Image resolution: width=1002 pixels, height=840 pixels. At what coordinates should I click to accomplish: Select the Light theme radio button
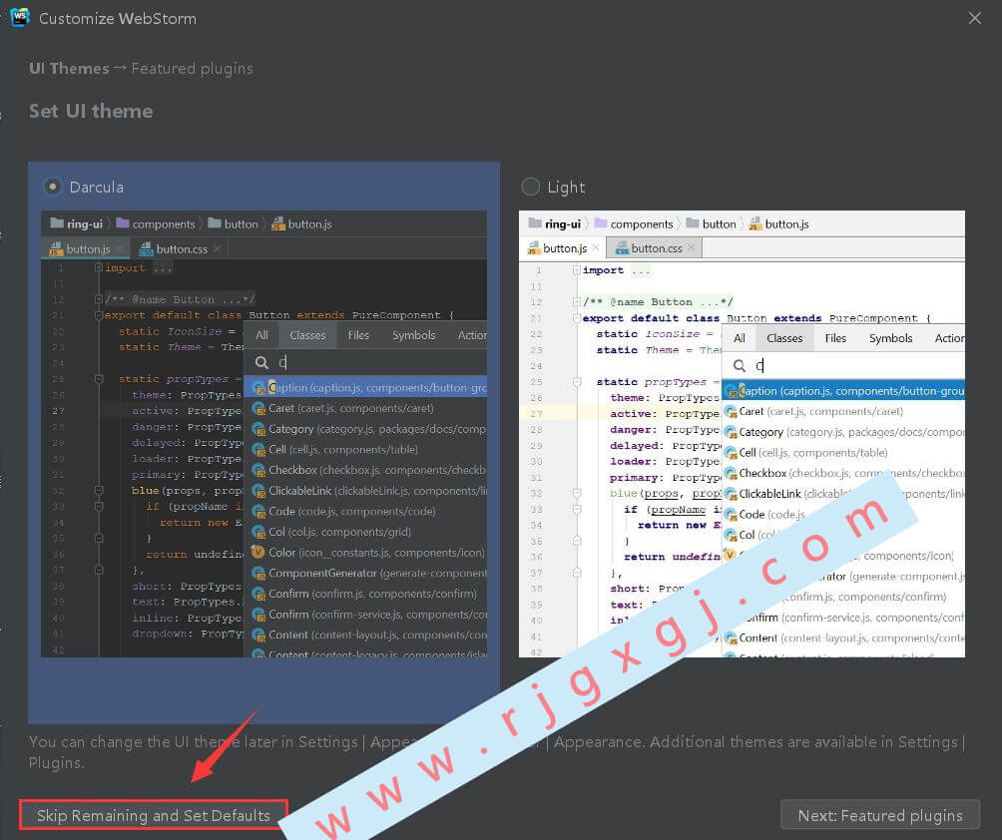(x=530, y=187)
